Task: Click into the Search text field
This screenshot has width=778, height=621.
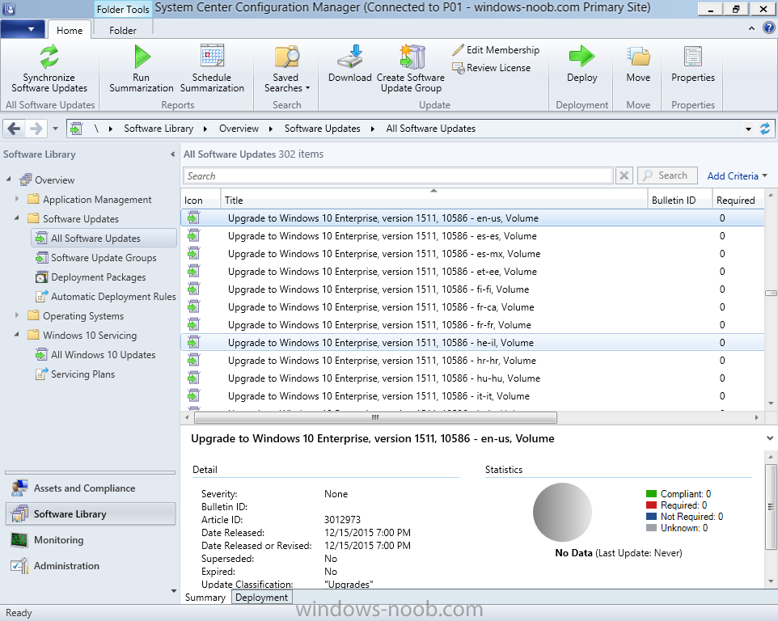Action: pyautogui.click(x=399, y=175)
